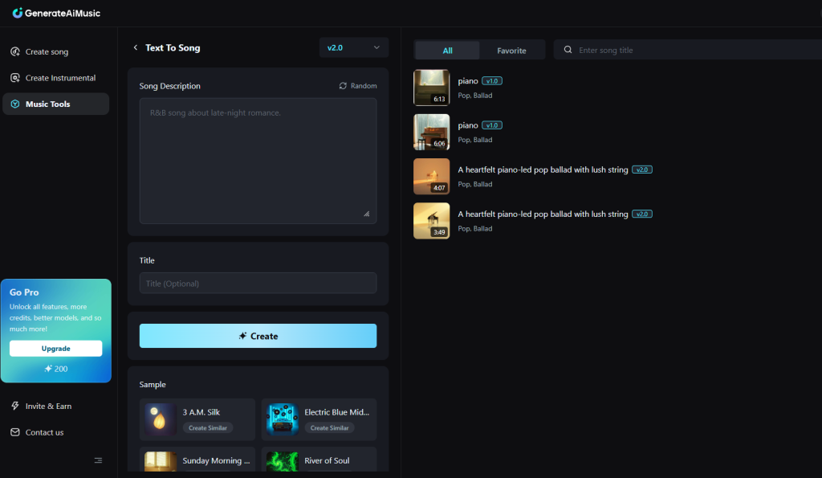Click the Contact us envelope icon
The width and height of the screenshot is (822, 478).
[x=16, y=432]
